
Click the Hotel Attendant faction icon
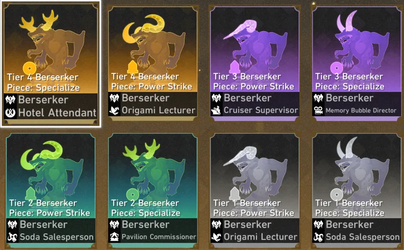(10, 113)
